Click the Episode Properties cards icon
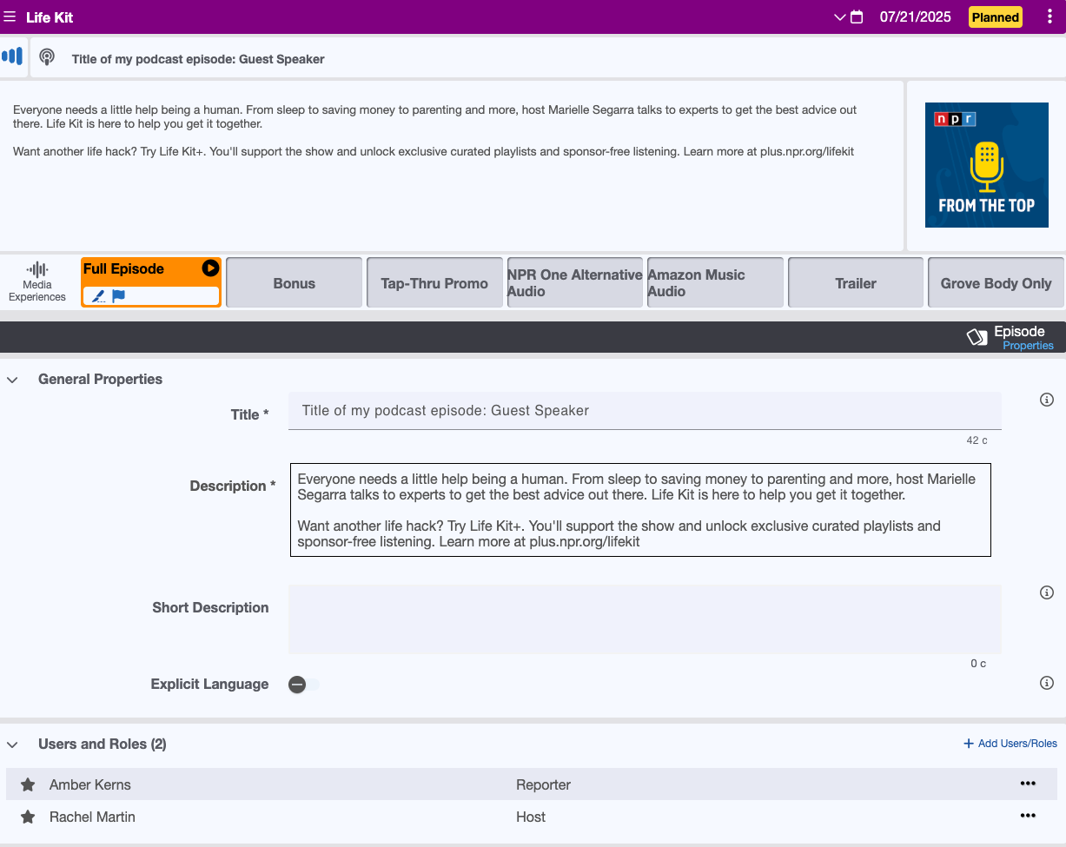 click(x=977, y=337)
